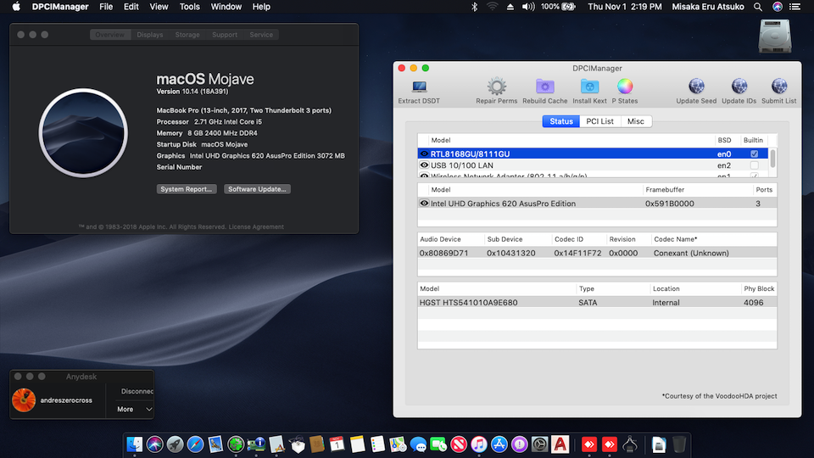The image size is (814, 458).
Task: Select the HGST HTS541010A9E680 drive row
Action: click(x=597, y=302)
